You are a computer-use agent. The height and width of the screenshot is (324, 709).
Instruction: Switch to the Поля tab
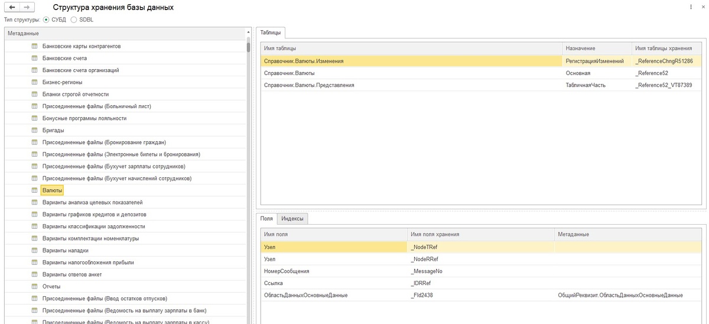[266, 219]
